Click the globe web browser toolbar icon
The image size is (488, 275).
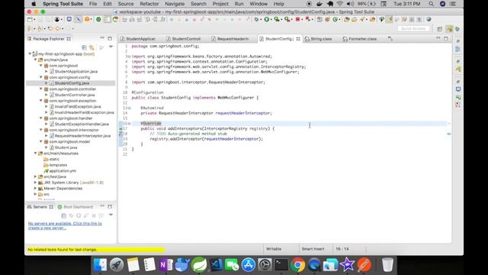pos(429,19)
